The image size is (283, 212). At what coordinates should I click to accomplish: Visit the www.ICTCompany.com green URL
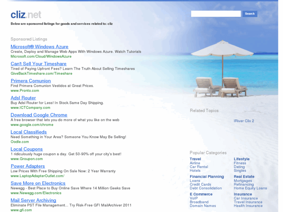(30, 108)
